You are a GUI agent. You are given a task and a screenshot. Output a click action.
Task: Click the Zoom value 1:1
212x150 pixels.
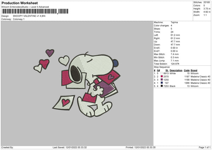click(205, 15)
